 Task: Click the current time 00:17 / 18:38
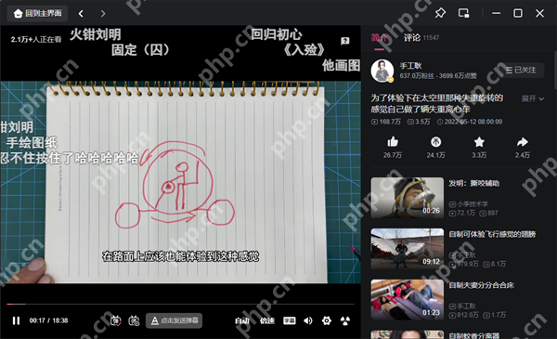[x=48, y=320]
